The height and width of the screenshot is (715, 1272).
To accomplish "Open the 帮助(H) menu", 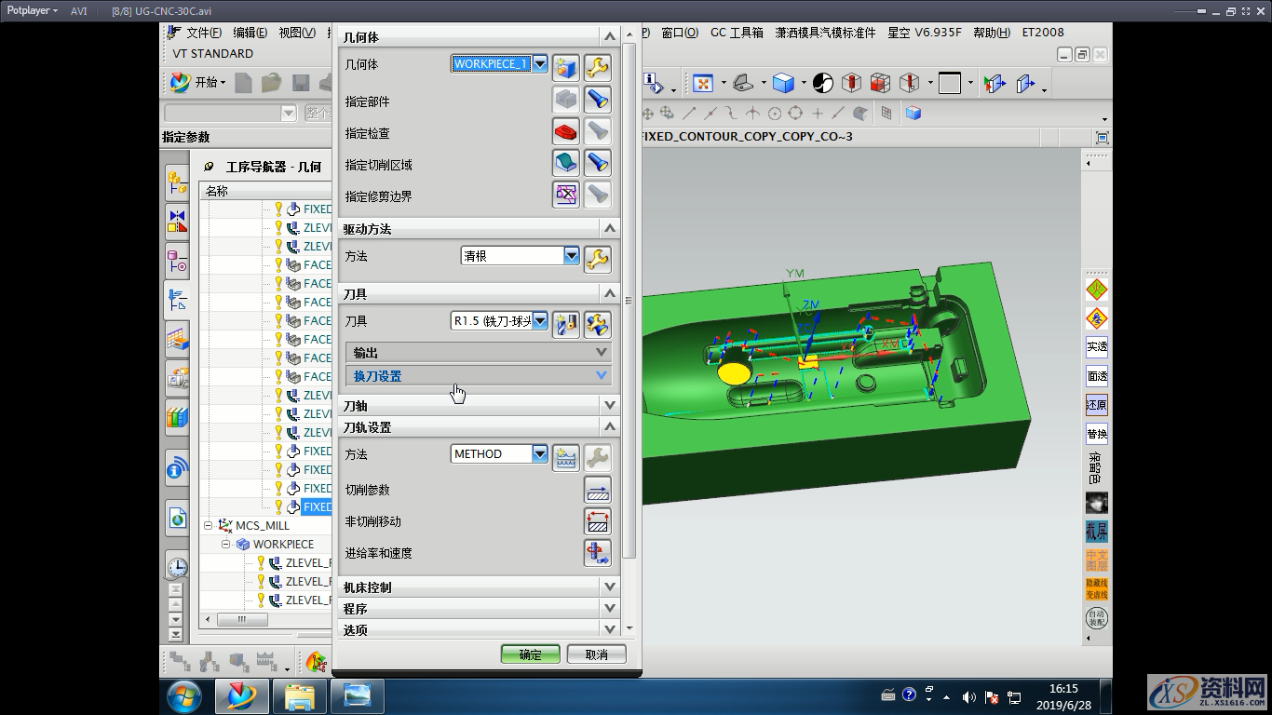I will click(991, 33).
